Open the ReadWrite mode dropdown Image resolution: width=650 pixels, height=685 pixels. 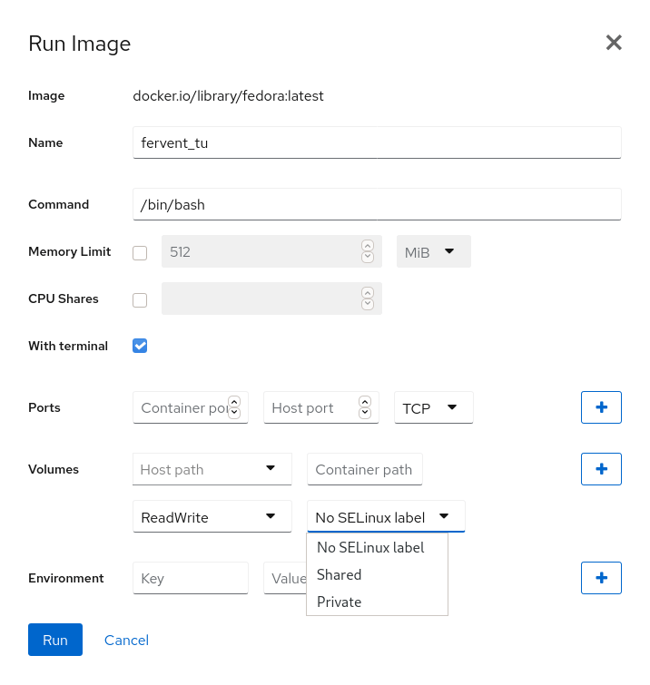212,516
